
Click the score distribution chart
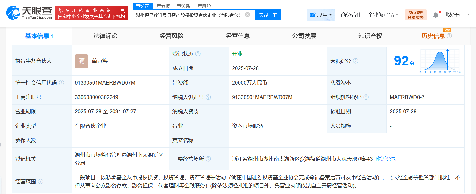[x=440, y=61]
